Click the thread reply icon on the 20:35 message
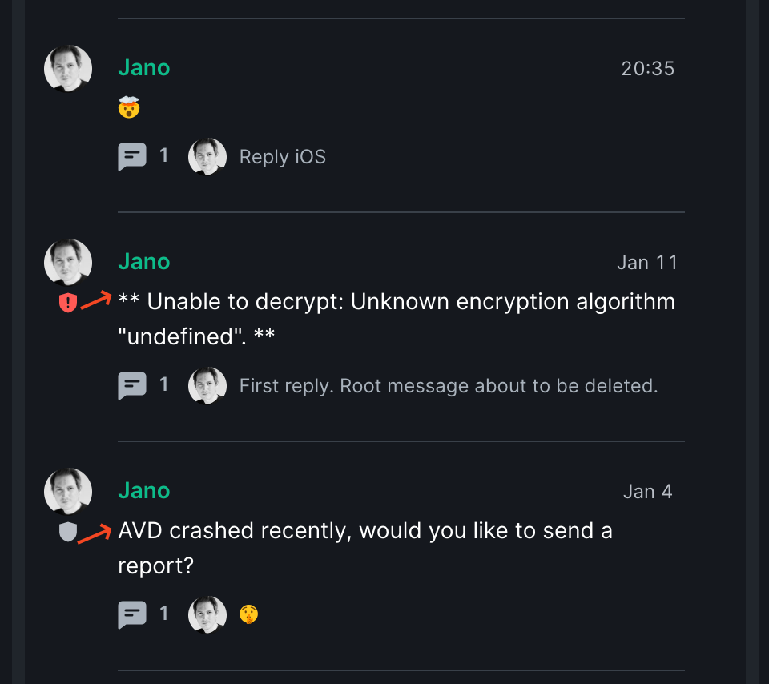This screenshot has height=684, width=769. click(132, 156)
